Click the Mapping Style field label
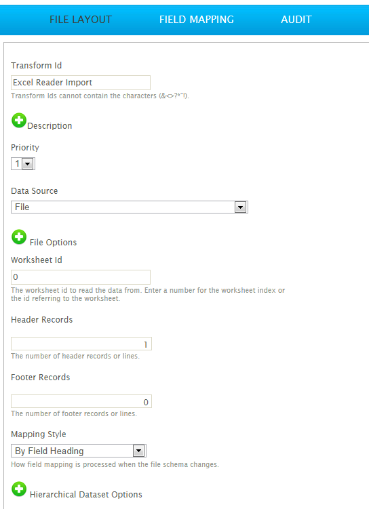The height and width of the screenshot is (509, 369). [x=39, y=434]
